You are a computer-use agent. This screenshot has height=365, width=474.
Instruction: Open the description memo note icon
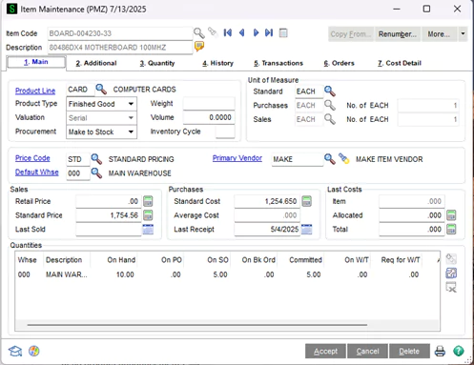coord(199,47)
